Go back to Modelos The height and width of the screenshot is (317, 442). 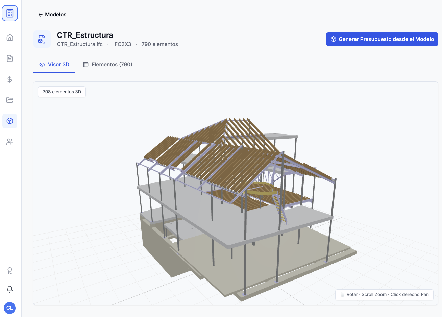(52, 15)
